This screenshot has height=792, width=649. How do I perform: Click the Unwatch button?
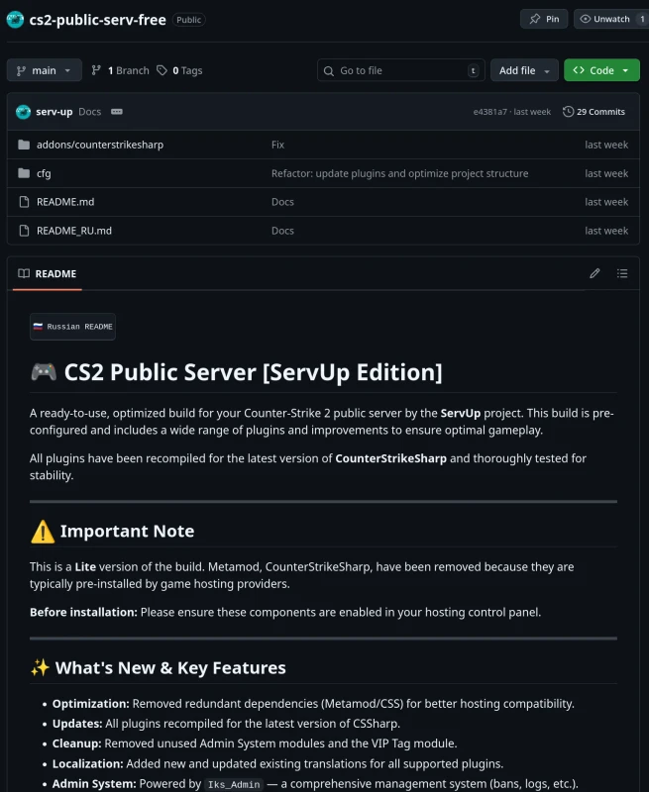pyautogui.click(x=611, y=19)
